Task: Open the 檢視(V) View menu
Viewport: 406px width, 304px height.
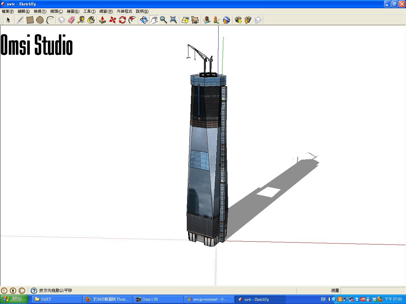Action: (x=40, y=11)
